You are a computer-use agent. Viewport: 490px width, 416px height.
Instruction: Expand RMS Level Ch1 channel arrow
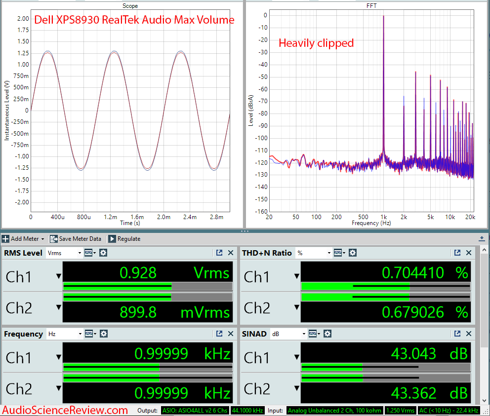tap(59, 276)
